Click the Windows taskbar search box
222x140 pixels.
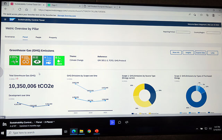(34, 132)
